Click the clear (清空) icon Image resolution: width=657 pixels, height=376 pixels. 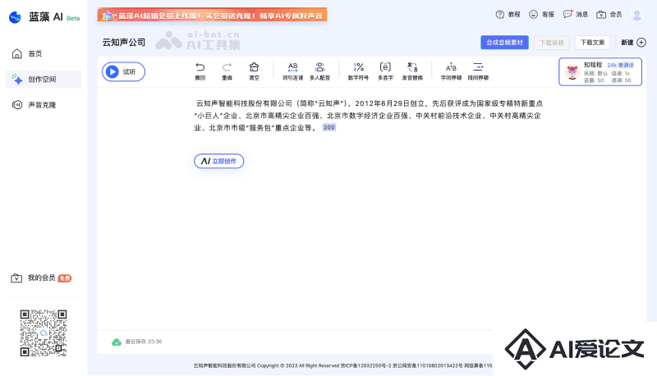point(254,71)
